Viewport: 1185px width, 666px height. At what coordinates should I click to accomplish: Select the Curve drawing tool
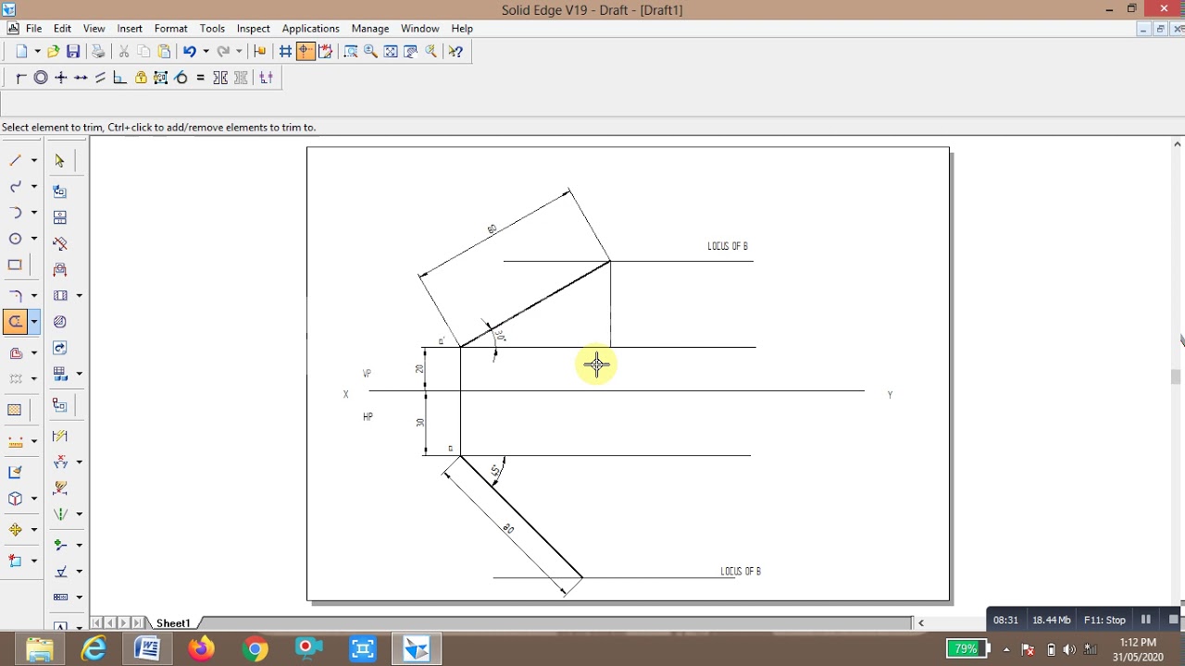tap(15, 187)
